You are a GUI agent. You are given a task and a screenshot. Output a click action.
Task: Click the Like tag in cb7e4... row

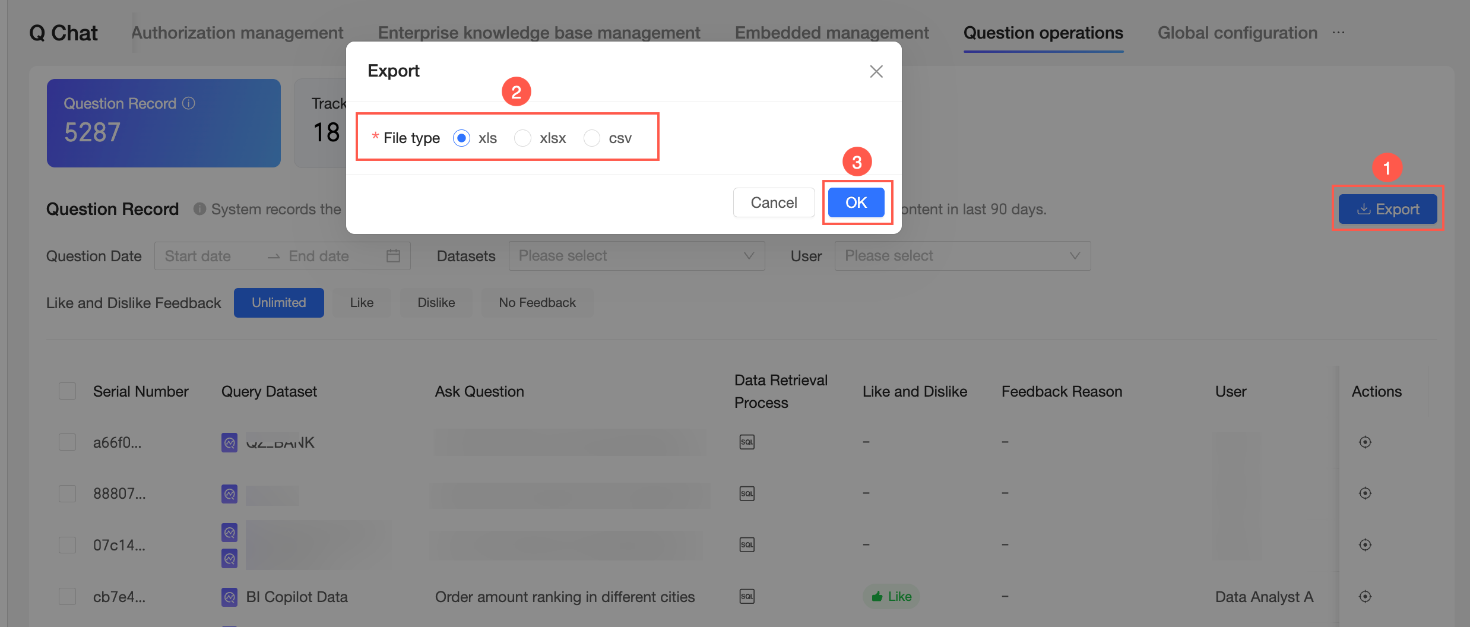point(891,597)
